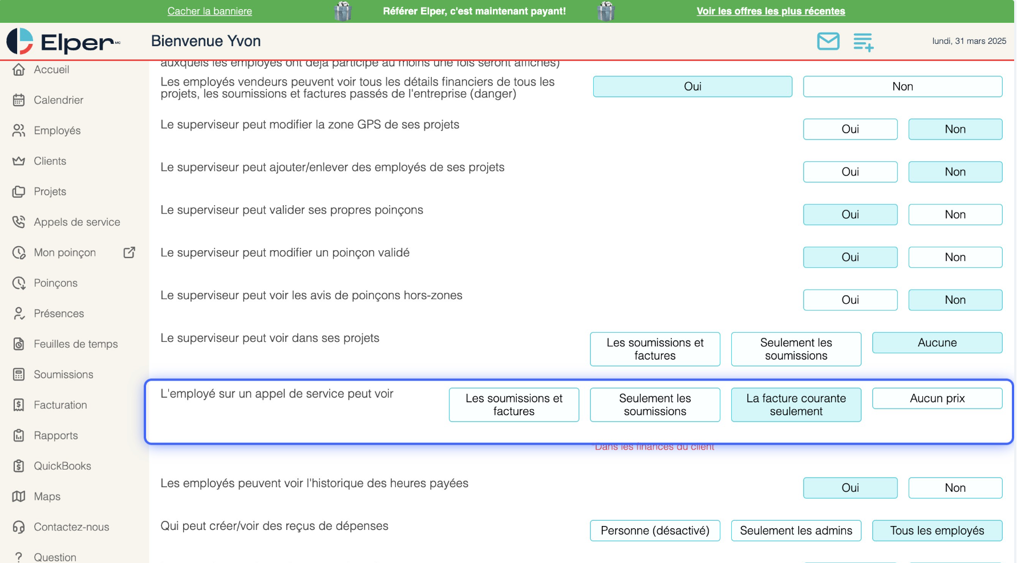
Task: Select Non for historique des heures payées
Action: [955, 488]
